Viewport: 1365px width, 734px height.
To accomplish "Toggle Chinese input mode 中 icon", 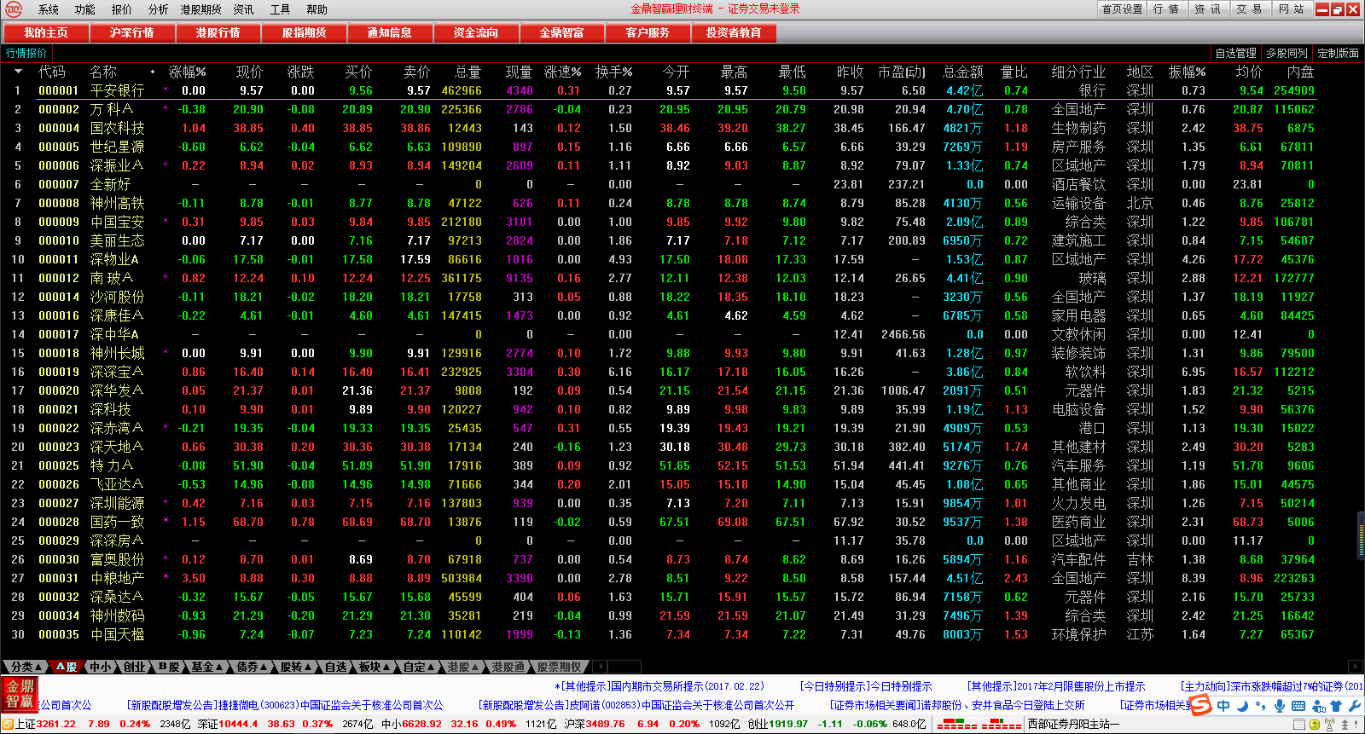I will point(1223,706).
